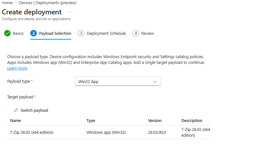Open the Payload type Win32 App dropdown
The height and width of the screenshot is (159, 261).
(118, 81)
